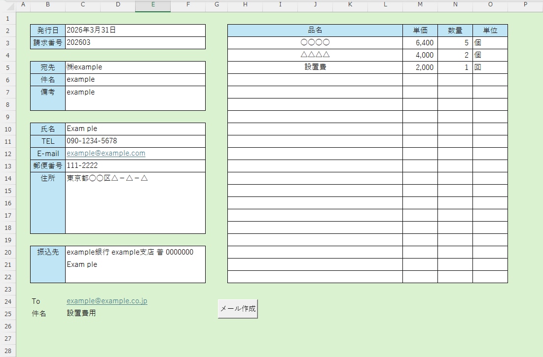
Task: Select invoice number cell 202603
Action: [136, 43]
